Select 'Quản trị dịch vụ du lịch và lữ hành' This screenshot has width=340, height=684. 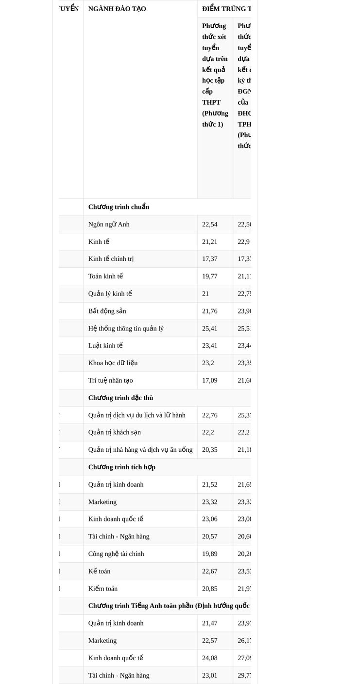(x=137, y=415)
